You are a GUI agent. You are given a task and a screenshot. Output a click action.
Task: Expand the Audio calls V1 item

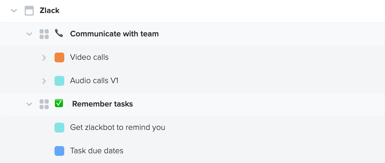[44, 81]
